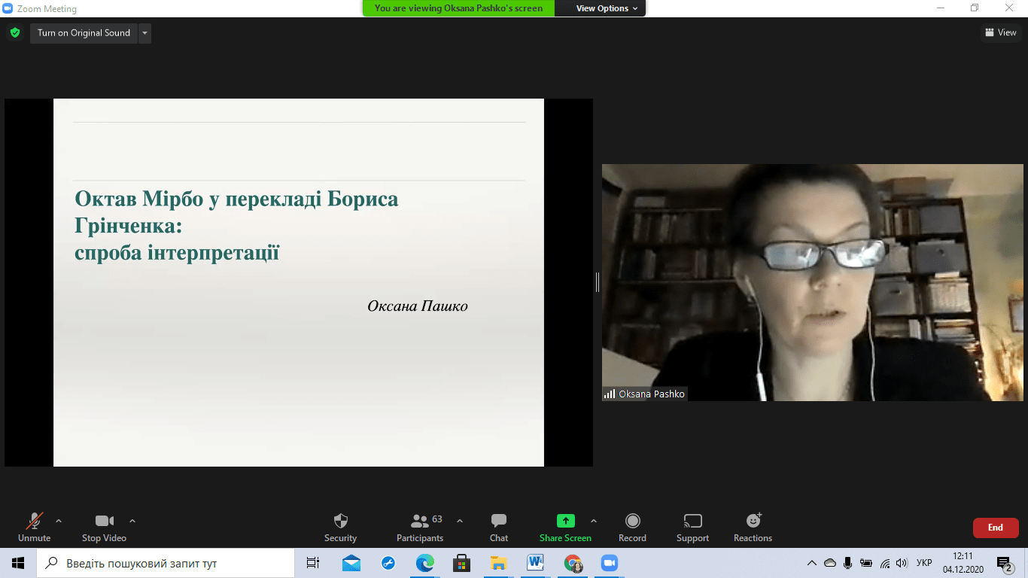Screen dimensions: 1028x578
Task: Click the green Share Screen icon
Action: [x=565, y=521]
